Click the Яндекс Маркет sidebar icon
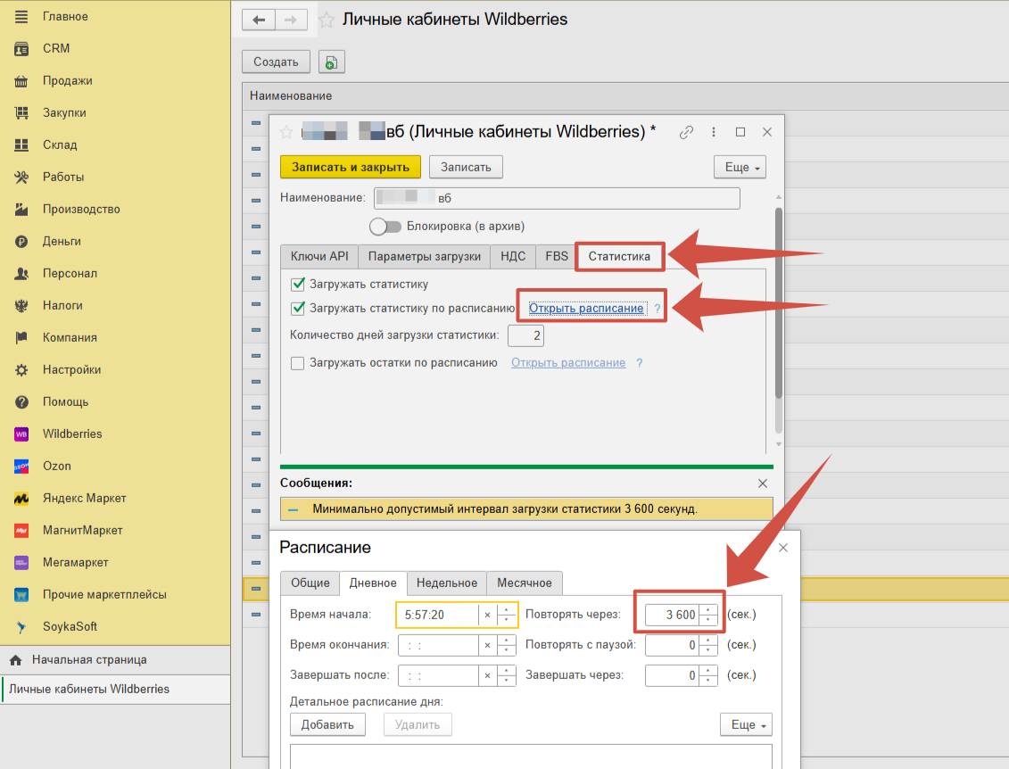This screenshot has width=1009, height=769. [x=22, y=498]
